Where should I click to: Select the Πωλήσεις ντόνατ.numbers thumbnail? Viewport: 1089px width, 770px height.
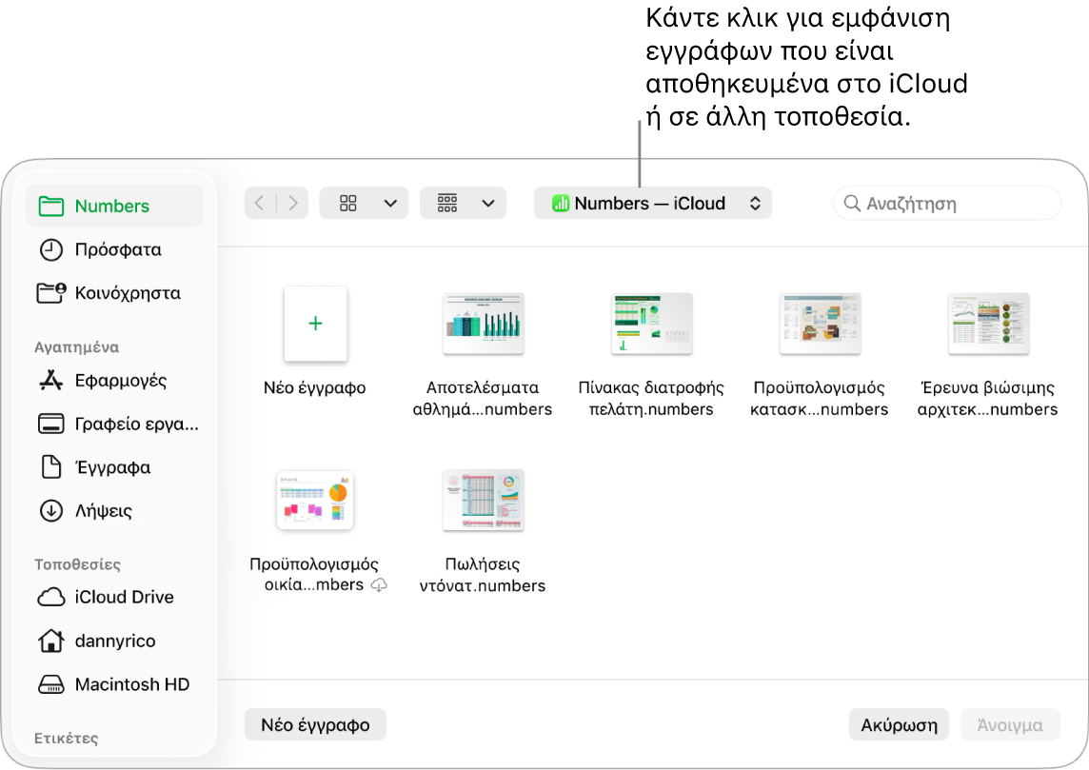[x=484, y=501]
